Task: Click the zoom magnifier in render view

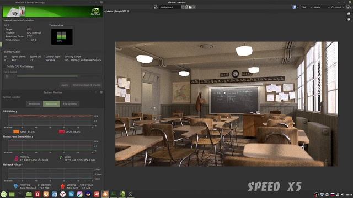Action: 349,14
